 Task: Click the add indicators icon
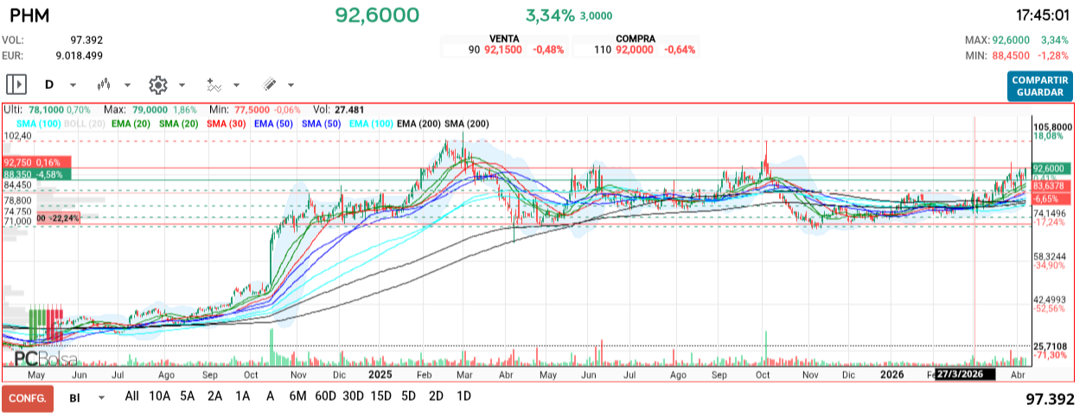point(214,85)
